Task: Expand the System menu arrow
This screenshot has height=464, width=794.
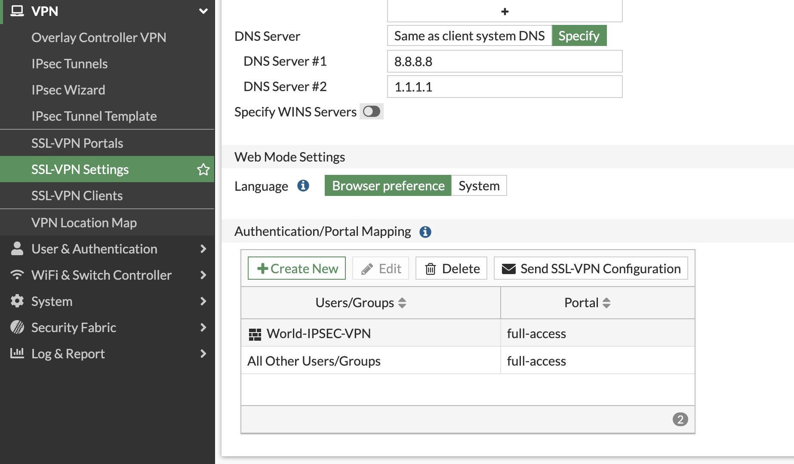Action: tap(203, 301)
